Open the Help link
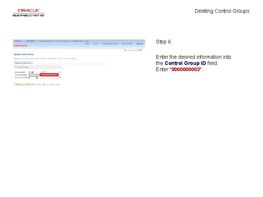The image size is (263, 197). [x=136, y=50]
